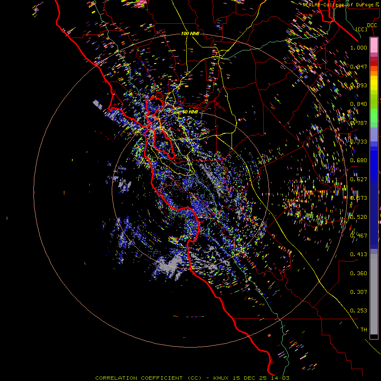Image resolution: width=381 pixels, height=381 pixels.
Task: Click the '[CC]' legend unit label
Action: [362, 29]
